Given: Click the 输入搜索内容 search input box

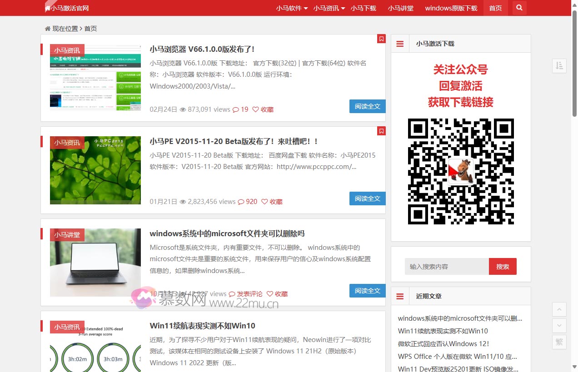Looking at the screenshot, I should click(446, 266).
